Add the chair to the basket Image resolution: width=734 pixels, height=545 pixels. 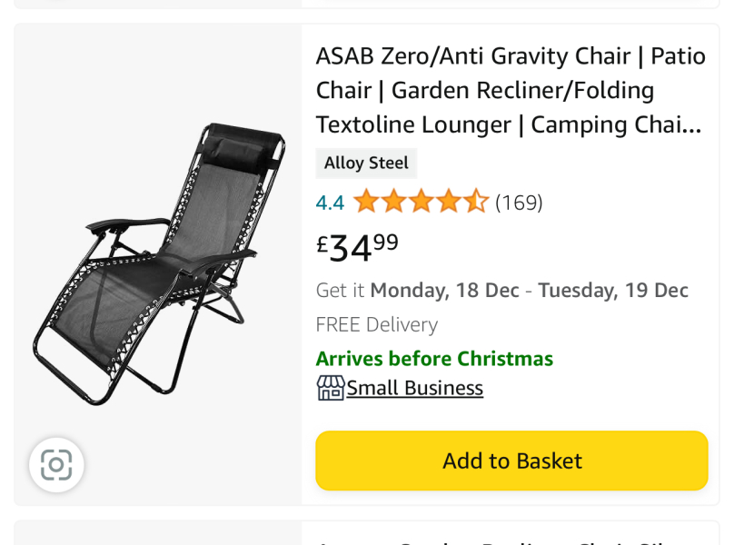pos(511,461)
